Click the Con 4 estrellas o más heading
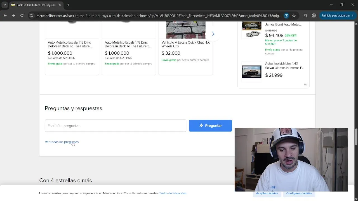This screenshot has width=358, height=201. point(65,180)
